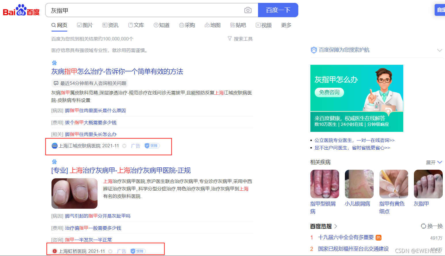The height and width of the screenshot is (256, 445).
Task: Expand the 相关疾病 section with 展开
Action: click(x=434, y=162)
